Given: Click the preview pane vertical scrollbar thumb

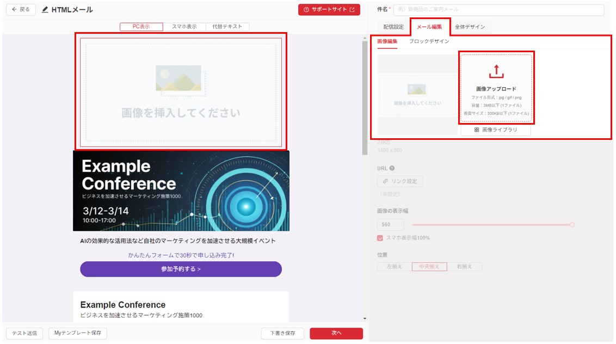Looking at the screenshot, I should [x=365, y=99].
